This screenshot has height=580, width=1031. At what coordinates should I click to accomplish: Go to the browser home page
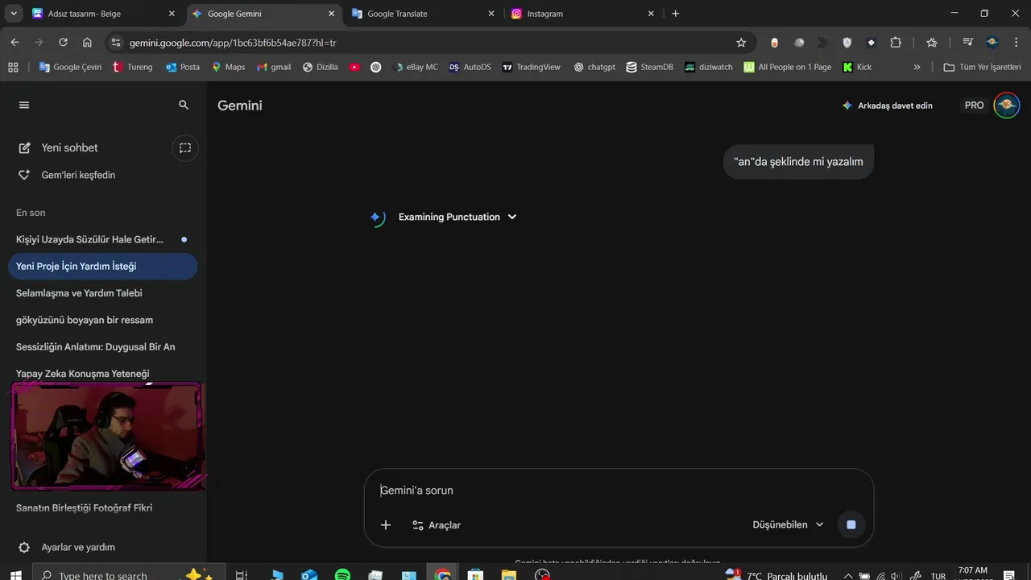click(87, 43)
